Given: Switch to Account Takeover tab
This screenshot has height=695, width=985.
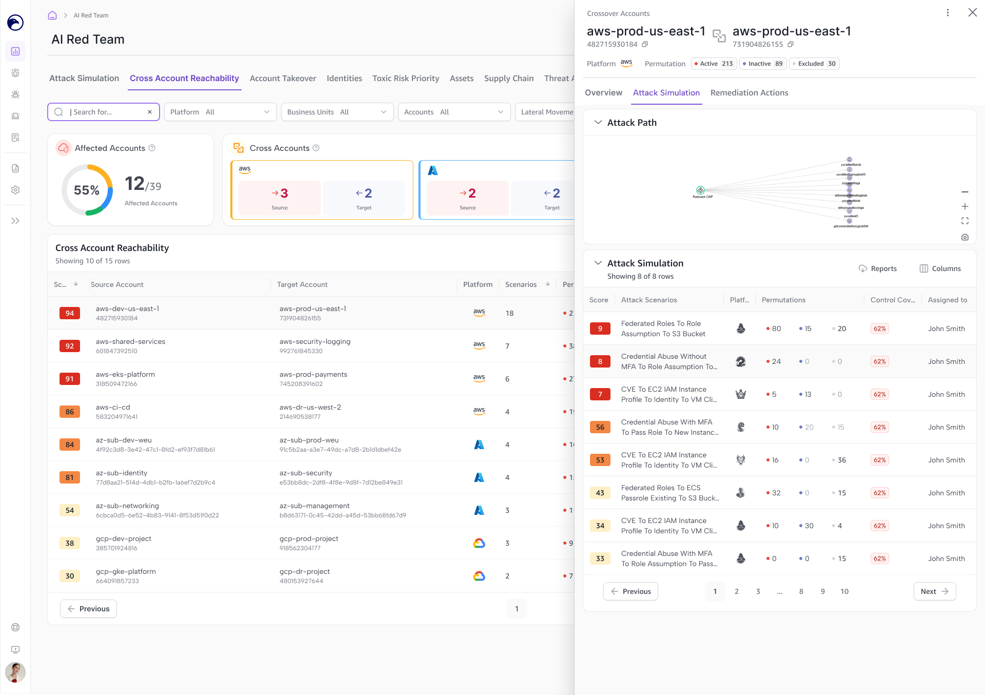Looking at the screenshot, I should point(283,78).
